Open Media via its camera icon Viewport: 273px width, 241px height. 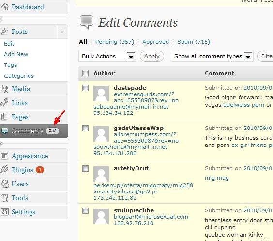[x=4, y=89]
